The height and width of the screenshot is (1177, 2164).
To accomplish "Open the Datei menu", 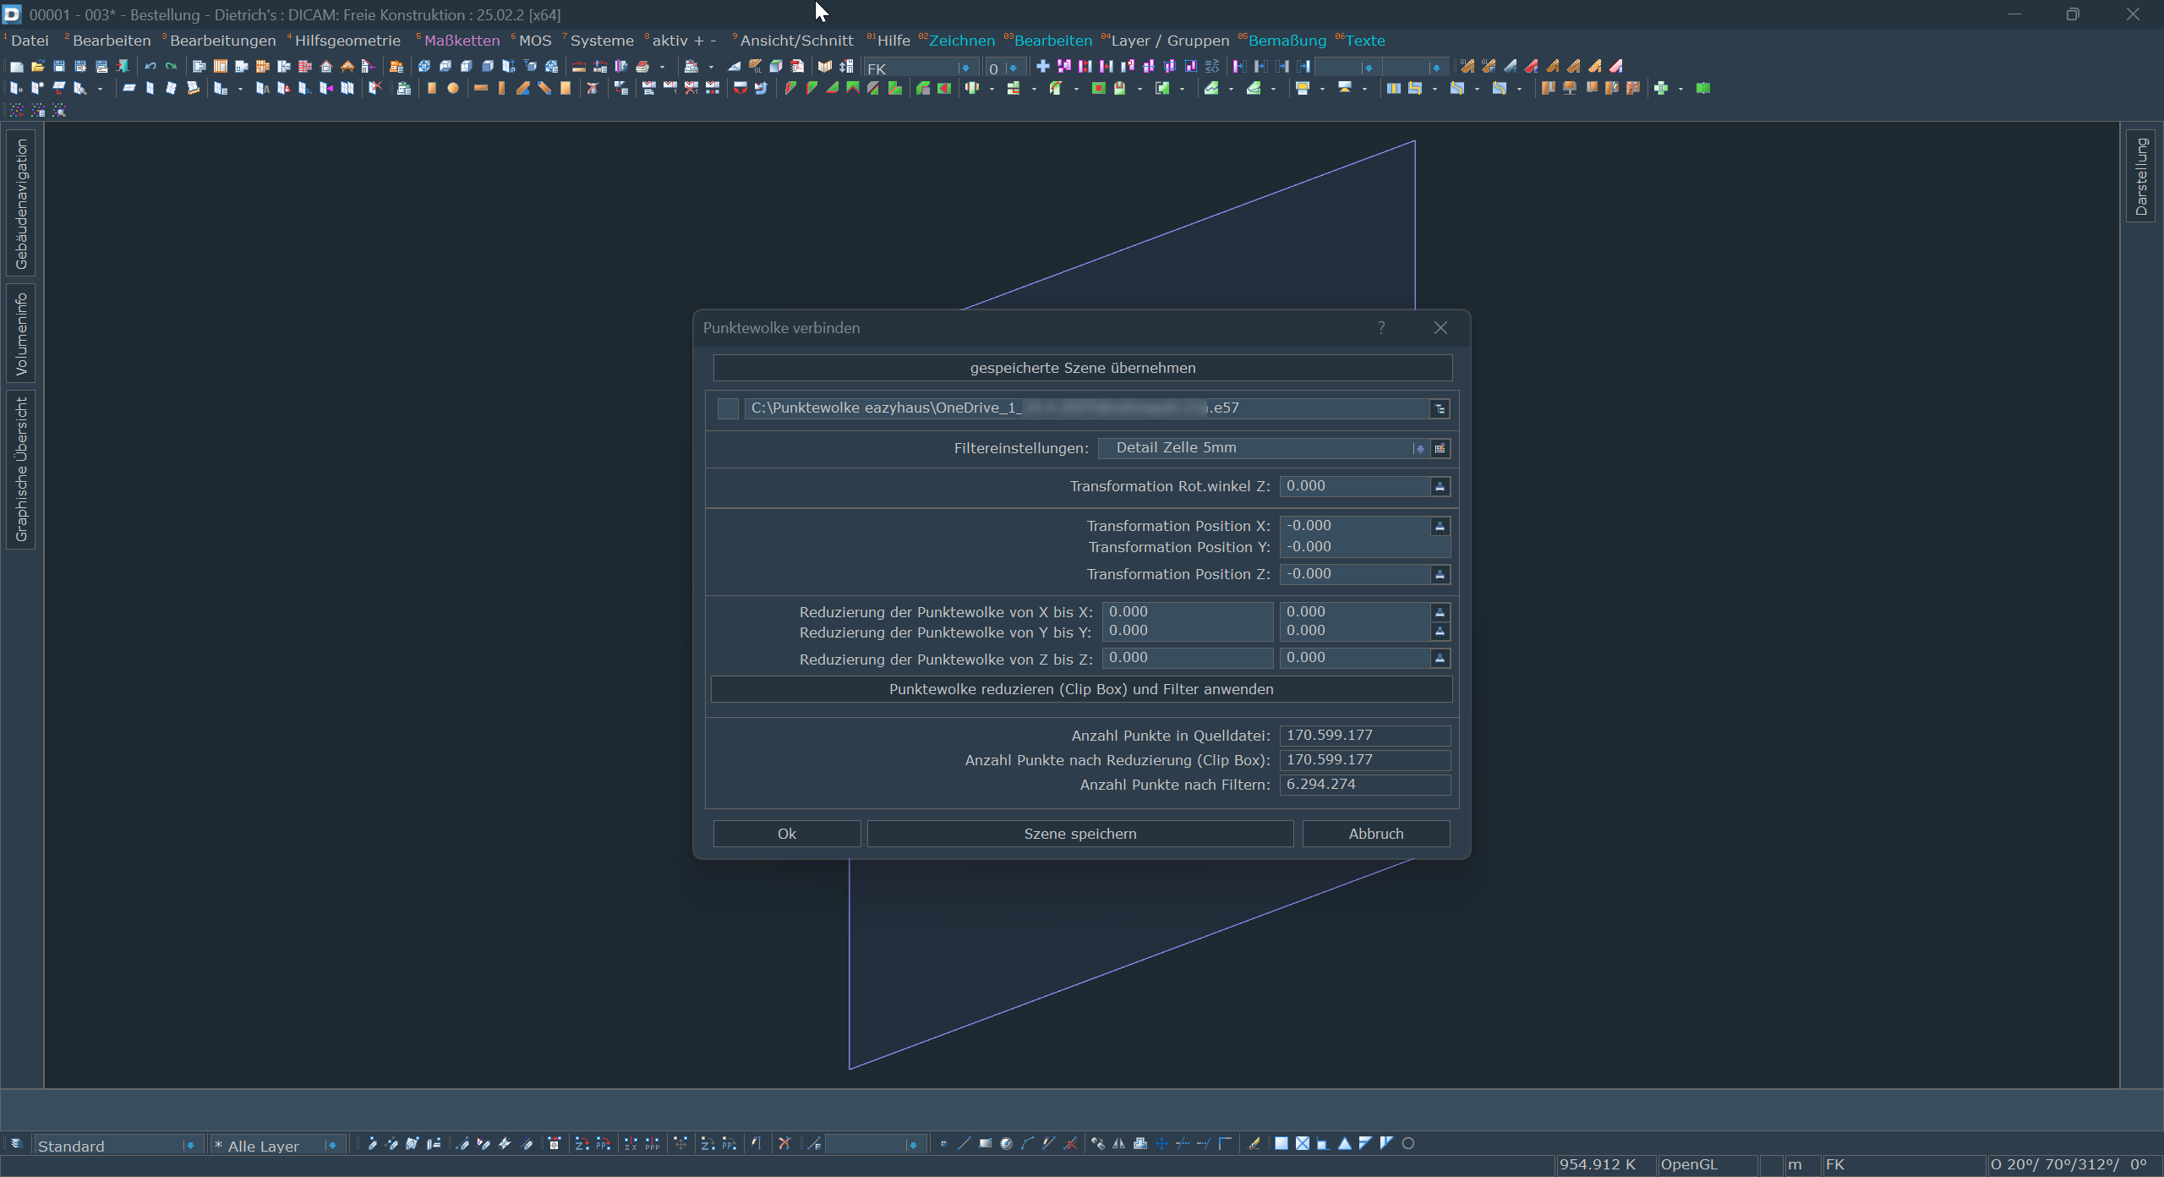I will [30, 40].
